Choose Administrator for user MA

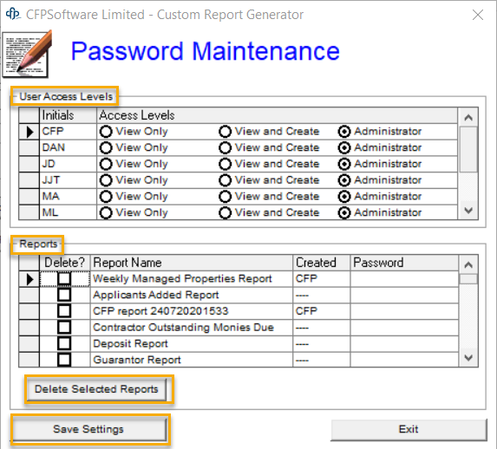(344, 197)
